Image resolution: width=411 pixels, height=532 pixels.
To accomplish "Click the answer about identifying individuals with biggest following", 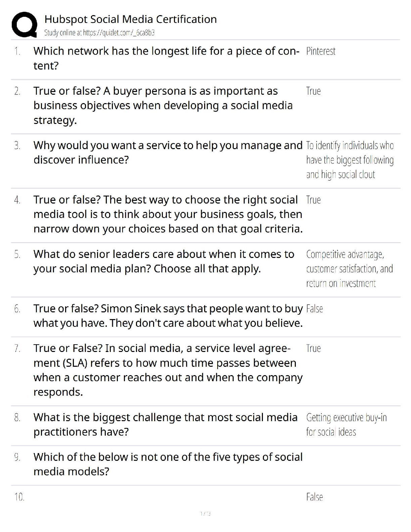I will [x=350, y=160].
